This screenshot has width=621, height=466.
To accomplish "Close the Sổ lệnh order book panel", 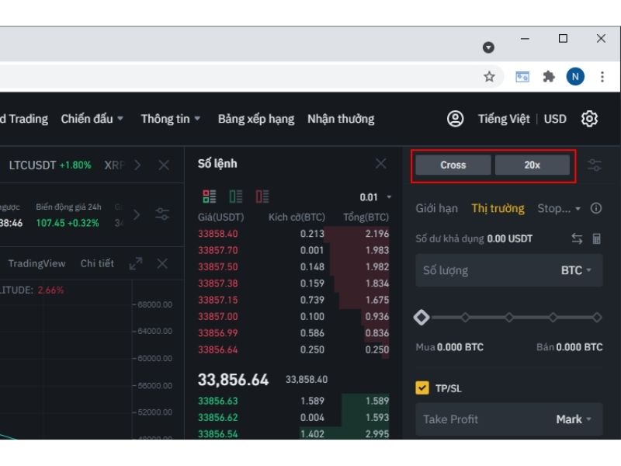I will coord(380,163).
